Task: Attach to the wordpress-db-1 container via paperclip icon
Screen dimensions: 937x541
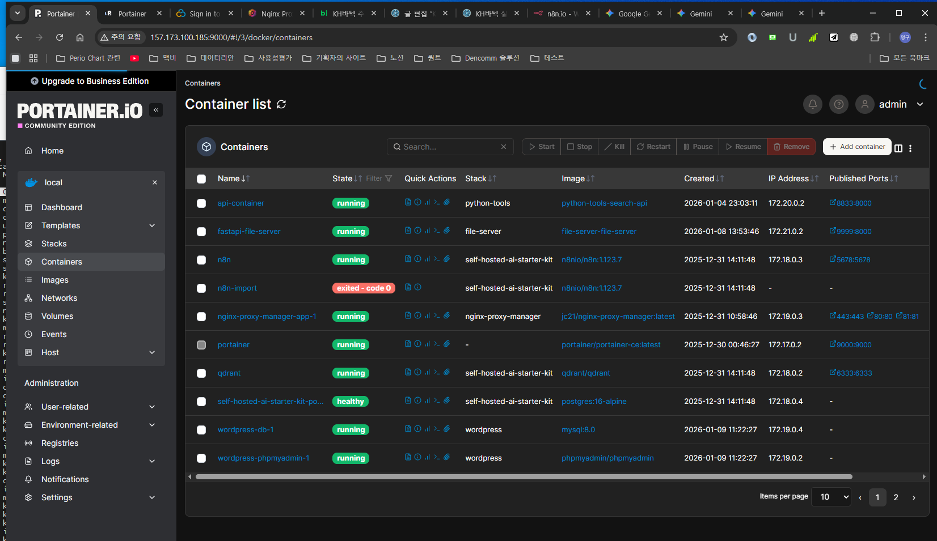Action: (447, 429)
